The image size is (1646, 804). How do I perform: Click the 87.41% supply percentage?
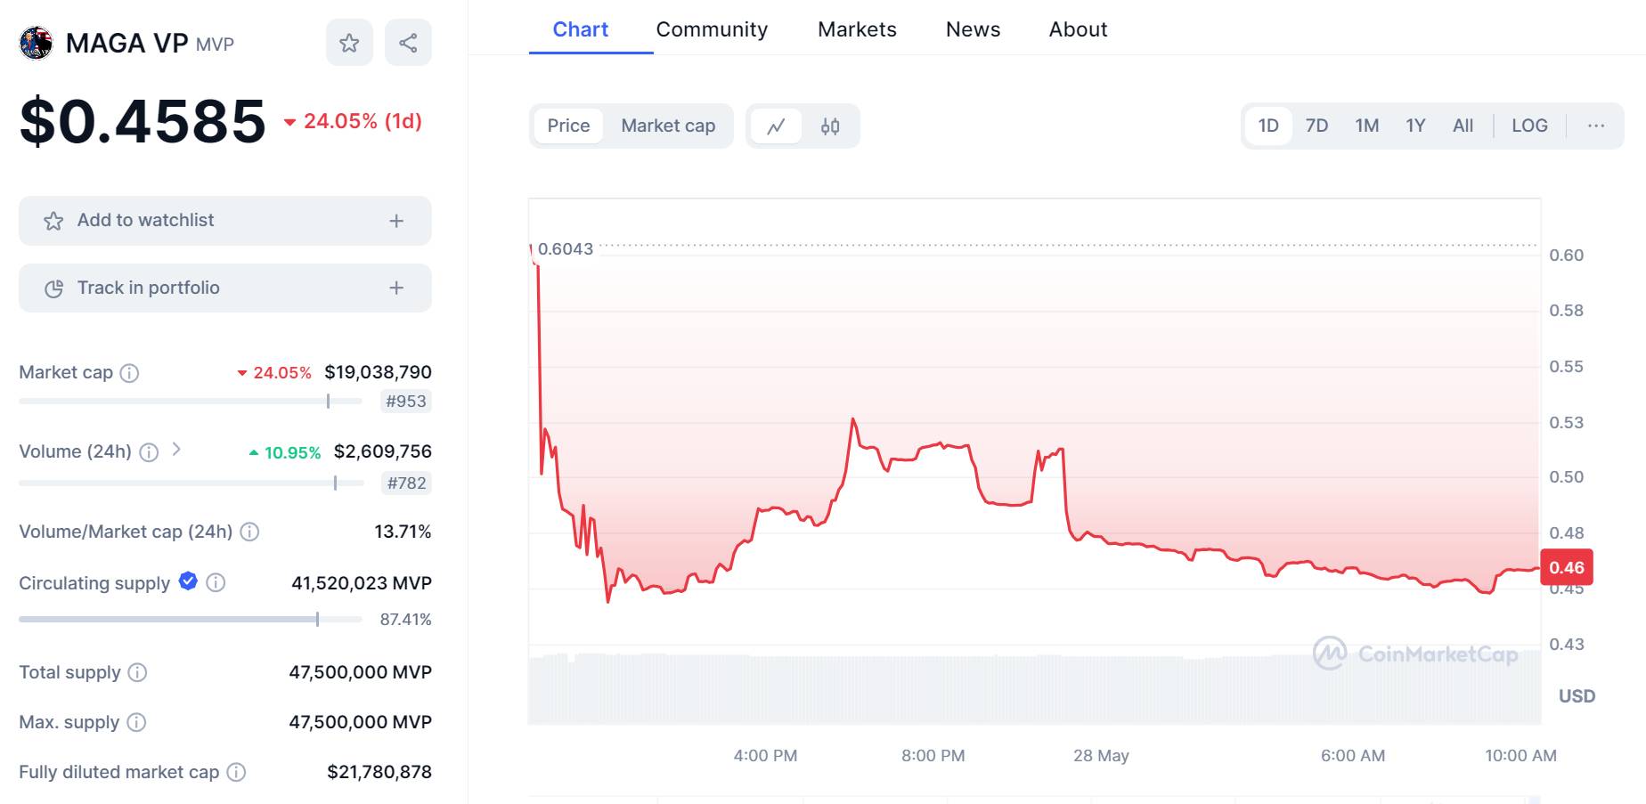[x=405, y=619]
